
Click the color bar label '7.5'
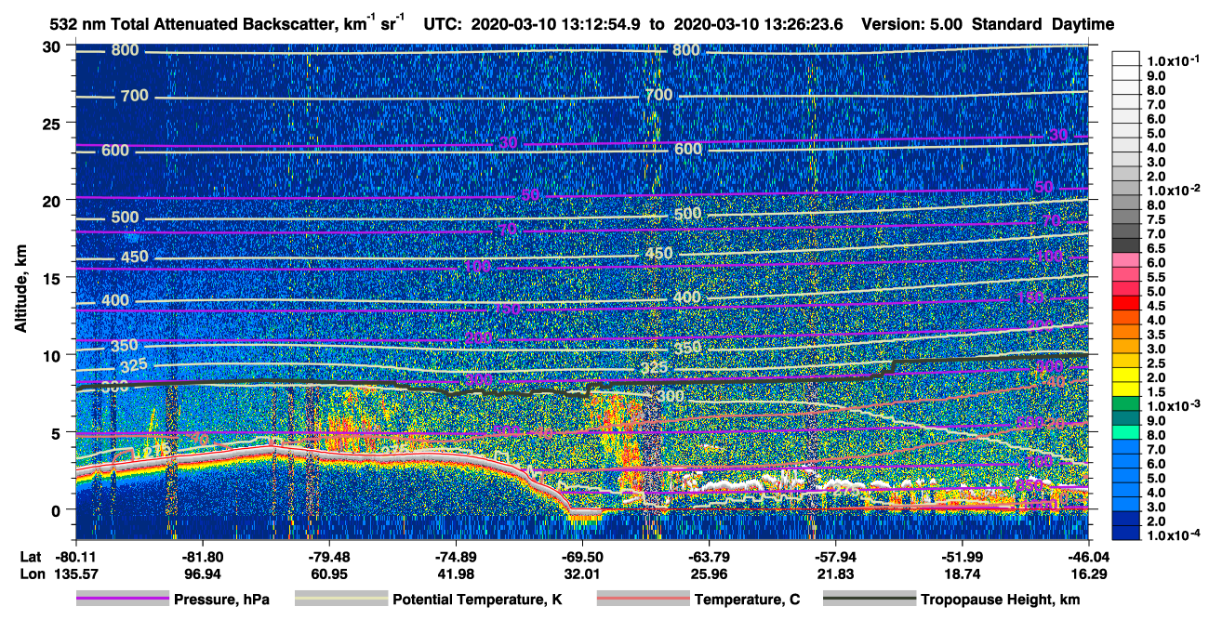(1157, 219)
